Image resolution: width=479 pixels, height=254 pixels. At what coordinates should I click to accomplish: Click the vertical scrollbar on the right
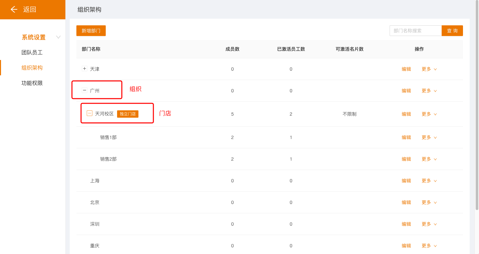[477, 107]
